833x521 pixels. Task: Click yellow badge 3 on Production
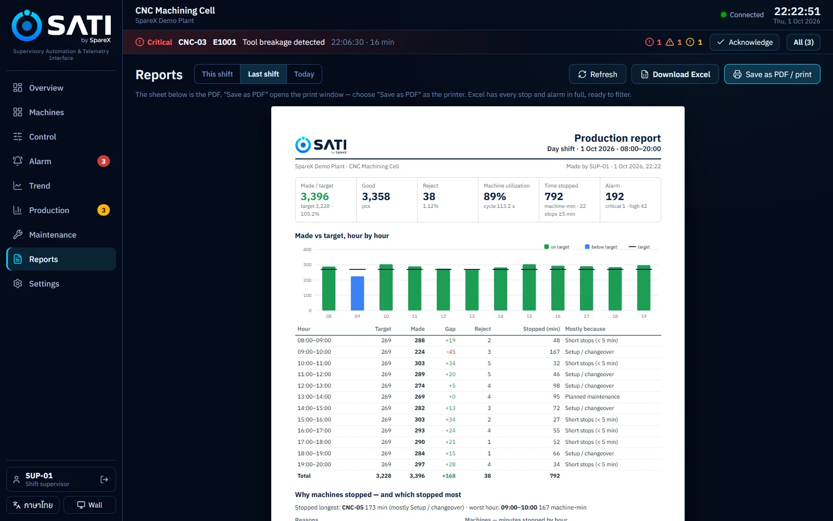click(104, 210)
